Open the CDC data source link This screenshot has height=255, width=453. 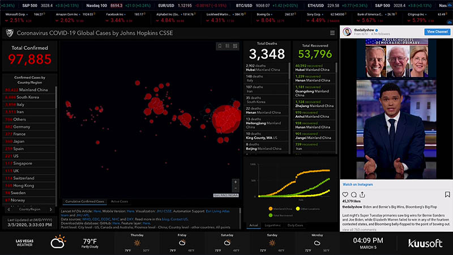[x=96, y=219]
